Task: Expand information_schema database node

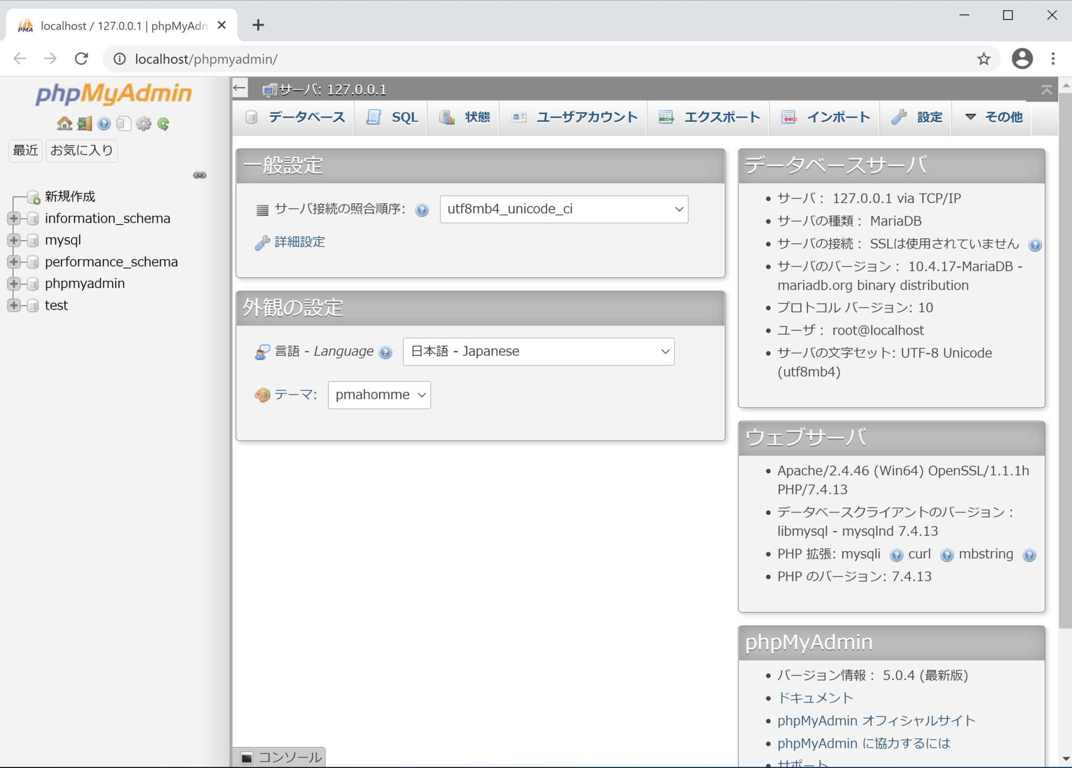Action: point(14,219)
